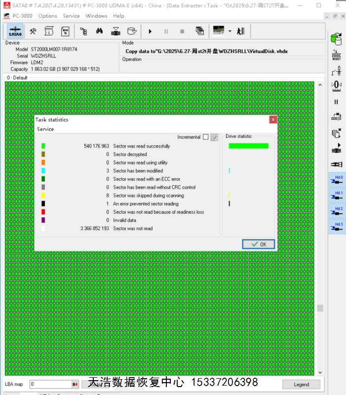This screenshot has height=395, width=346.
Task: Click the binoculars search icon
Action: point(99,32)
